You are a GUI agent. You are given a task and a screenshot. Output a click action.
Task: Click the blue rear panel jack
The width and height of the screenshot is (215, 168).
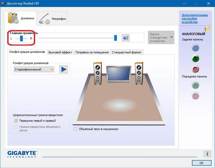(x=195, y=48)
